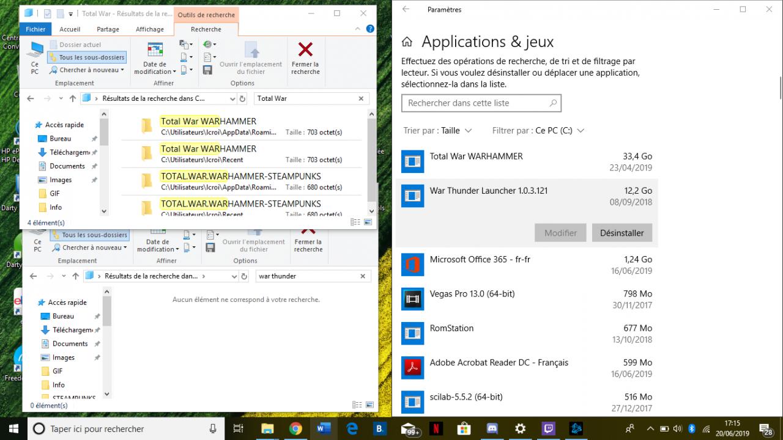Select Microsoft Office 365 - fr-fr app
Image resolution: width=783 pixels, height=440 pixels.
(x=527, y=265)
